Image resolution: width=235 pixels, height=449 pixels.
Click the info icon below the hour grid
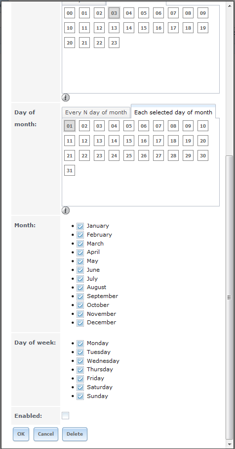[x=65, y=98]
